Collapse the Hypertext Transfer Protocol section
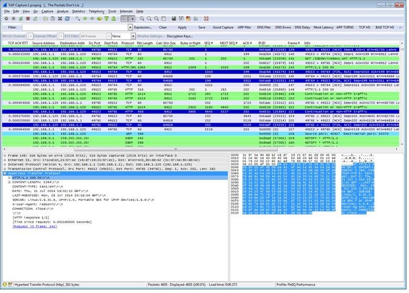Viewport: 409px width, 293px height. [5, 173]
